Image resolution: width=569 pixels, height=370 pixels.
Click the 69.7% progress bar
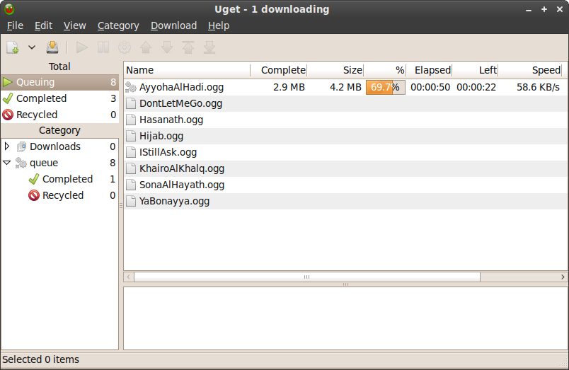(x=386, y=88)
